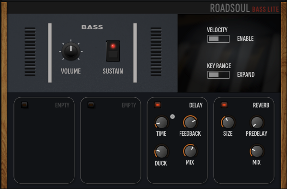The height and width of the screenshot is (189, 287).
Task: Click the bass Volume knob
Action: click(71, 51)
